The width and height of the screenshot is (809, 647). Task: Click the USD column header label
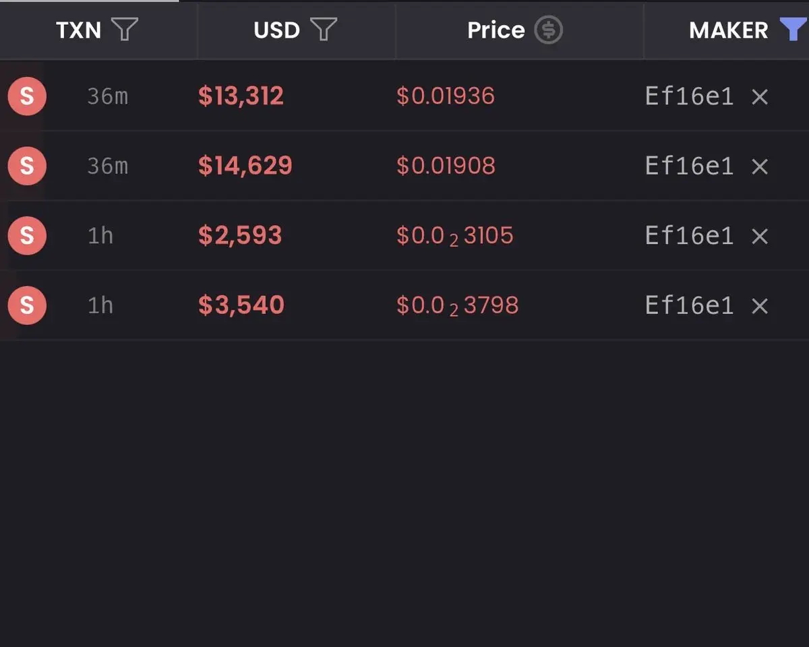click(x=276, y=30)
